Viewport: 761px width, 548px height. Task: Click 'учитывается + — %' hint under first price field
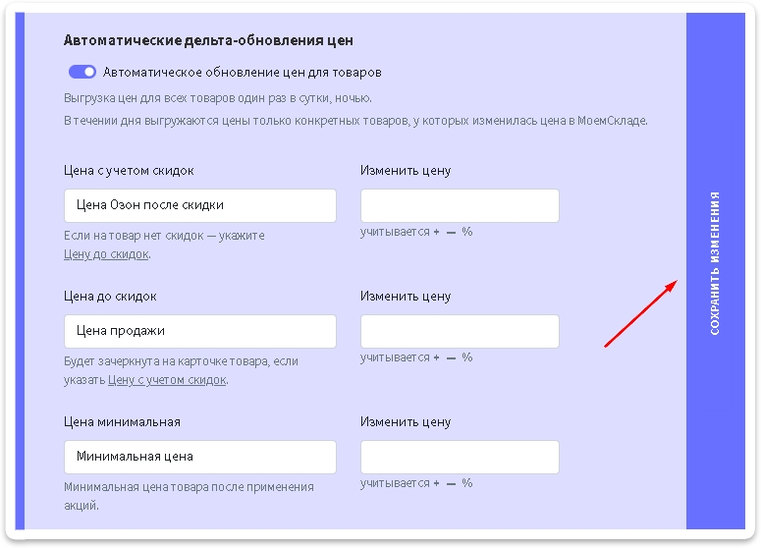(416, 232)
